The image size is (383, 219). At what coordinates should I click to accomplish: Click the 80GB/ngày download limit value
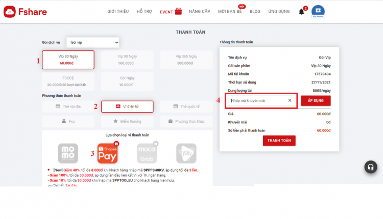tap(322, 91)
